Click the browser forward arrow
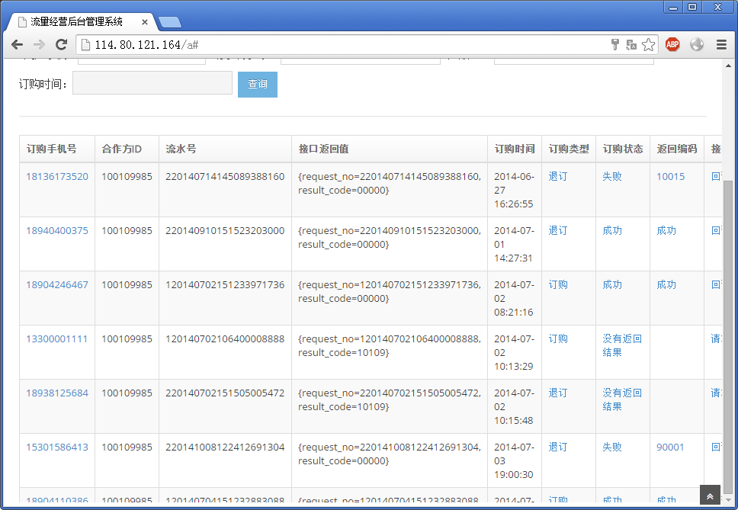 point(39,45)
